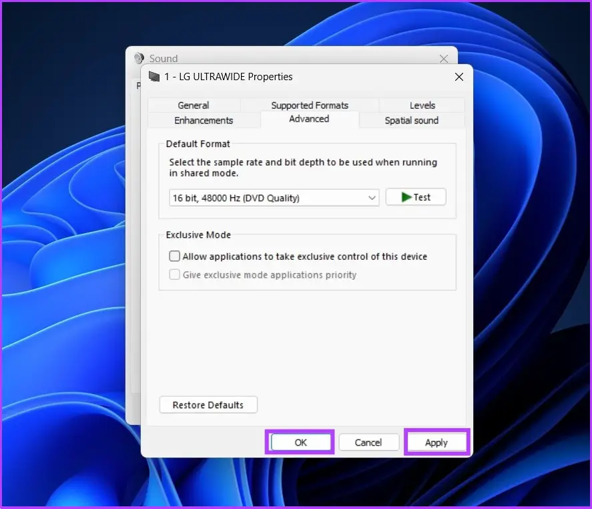Select the Advanced tab
This screenshot has width=592, height=509.
pyautogui.click(x=309, y=119)
